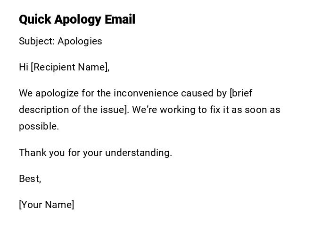Click the [Your Name] signature placeholder

click(46, 205)
